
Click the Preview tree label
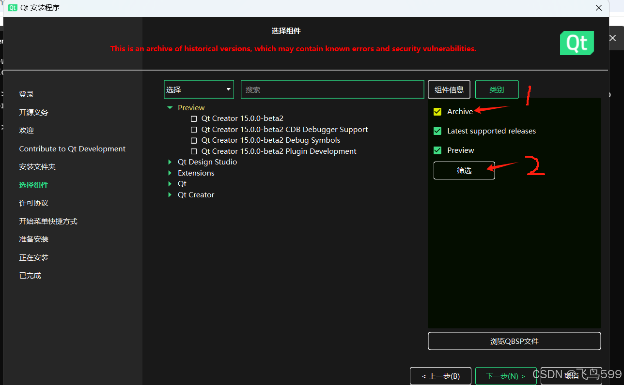tap(191, 108)
